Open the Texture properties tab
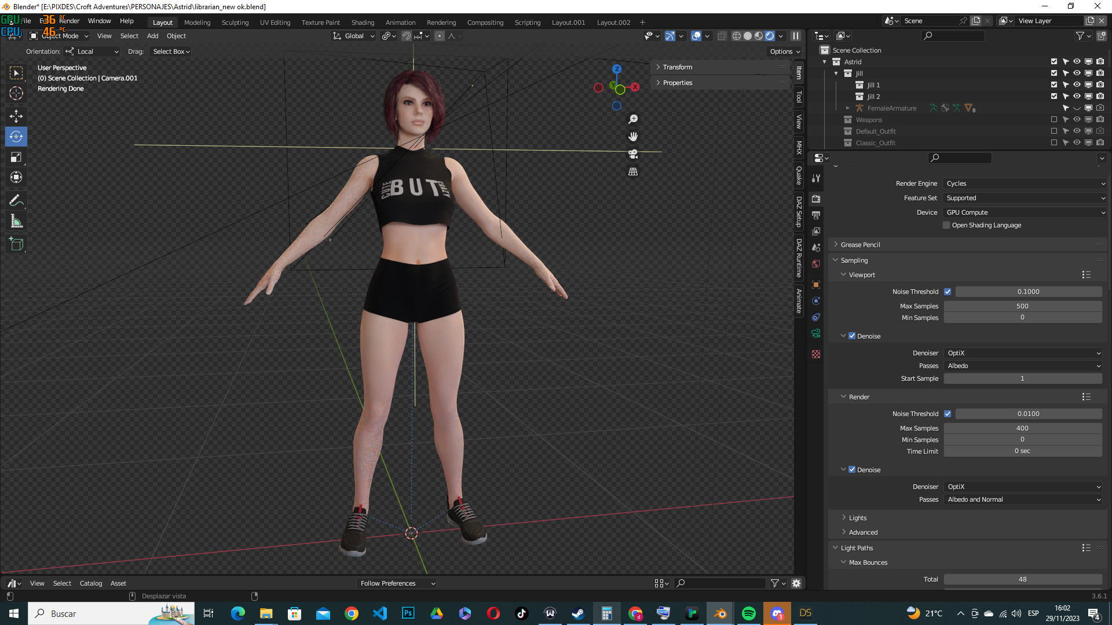The width and height of the screenshot is (1112, 625). click(x=816, y=354)
